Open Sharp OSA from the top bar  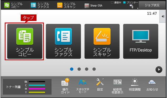coord(93,6)
